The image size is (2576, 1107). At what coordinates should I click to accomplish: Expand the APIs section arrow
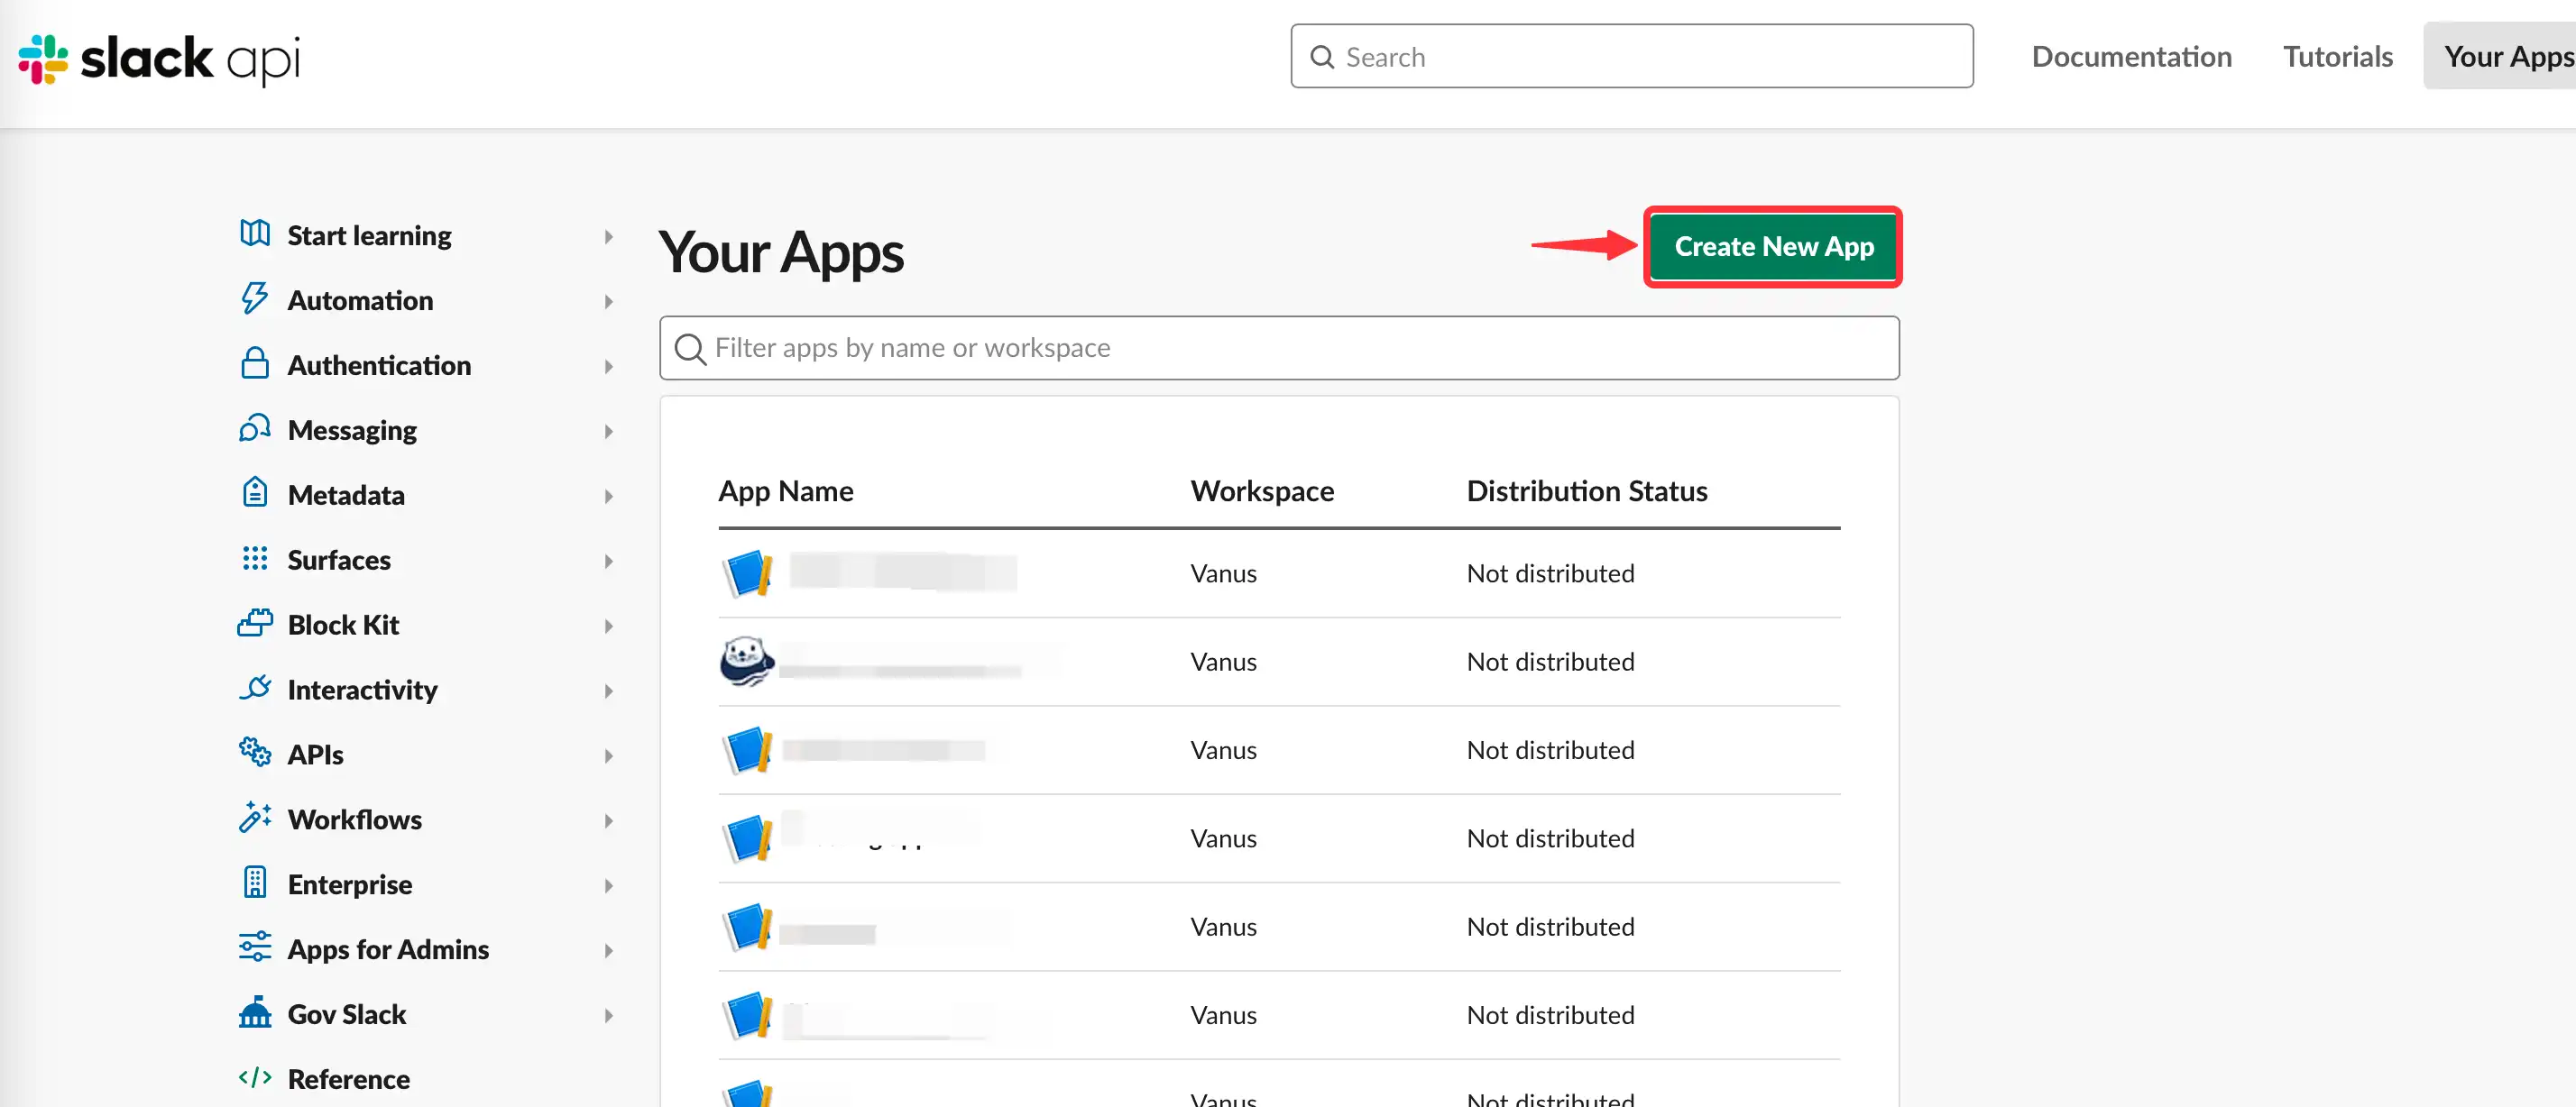(x=608, y=756)
